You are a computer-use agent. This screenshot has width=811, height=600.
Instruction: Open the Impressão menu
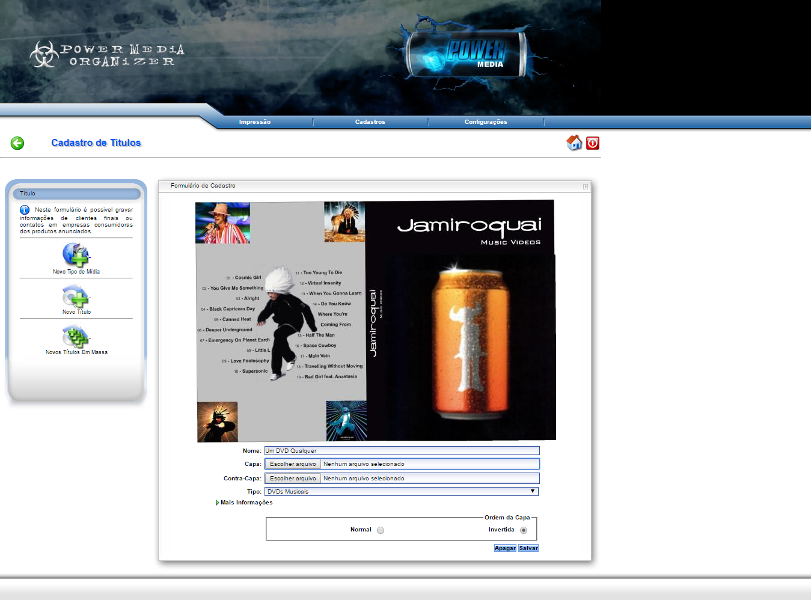tap(255, 122)
